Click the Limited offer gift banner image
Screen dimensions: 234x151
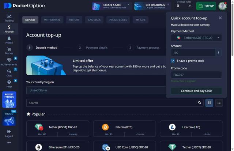46,65
